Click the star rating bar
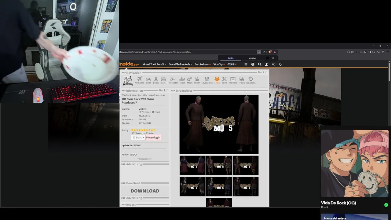 pos(143,130)
